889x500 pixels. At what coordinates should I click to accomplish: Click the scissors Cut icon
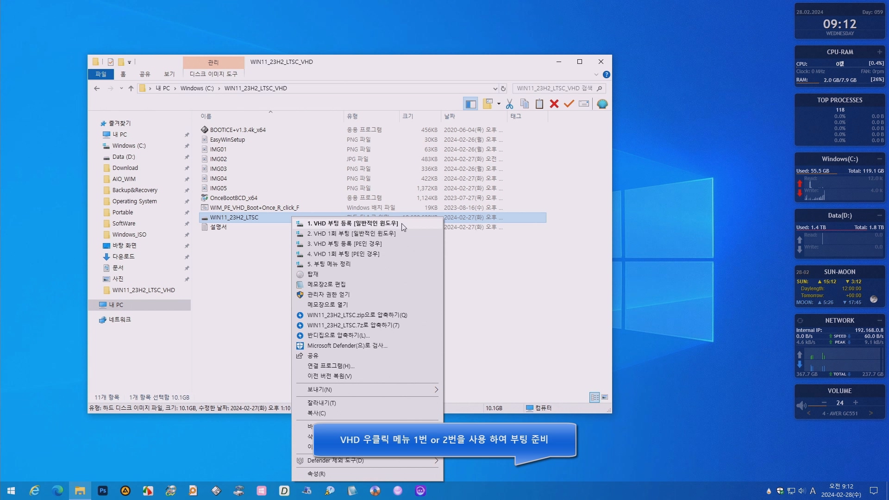tap(509, 104)
